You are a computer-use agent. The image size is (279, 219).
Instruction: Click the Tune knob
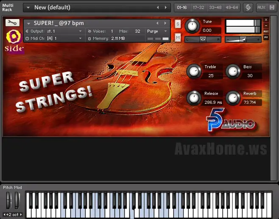[192, 26]
